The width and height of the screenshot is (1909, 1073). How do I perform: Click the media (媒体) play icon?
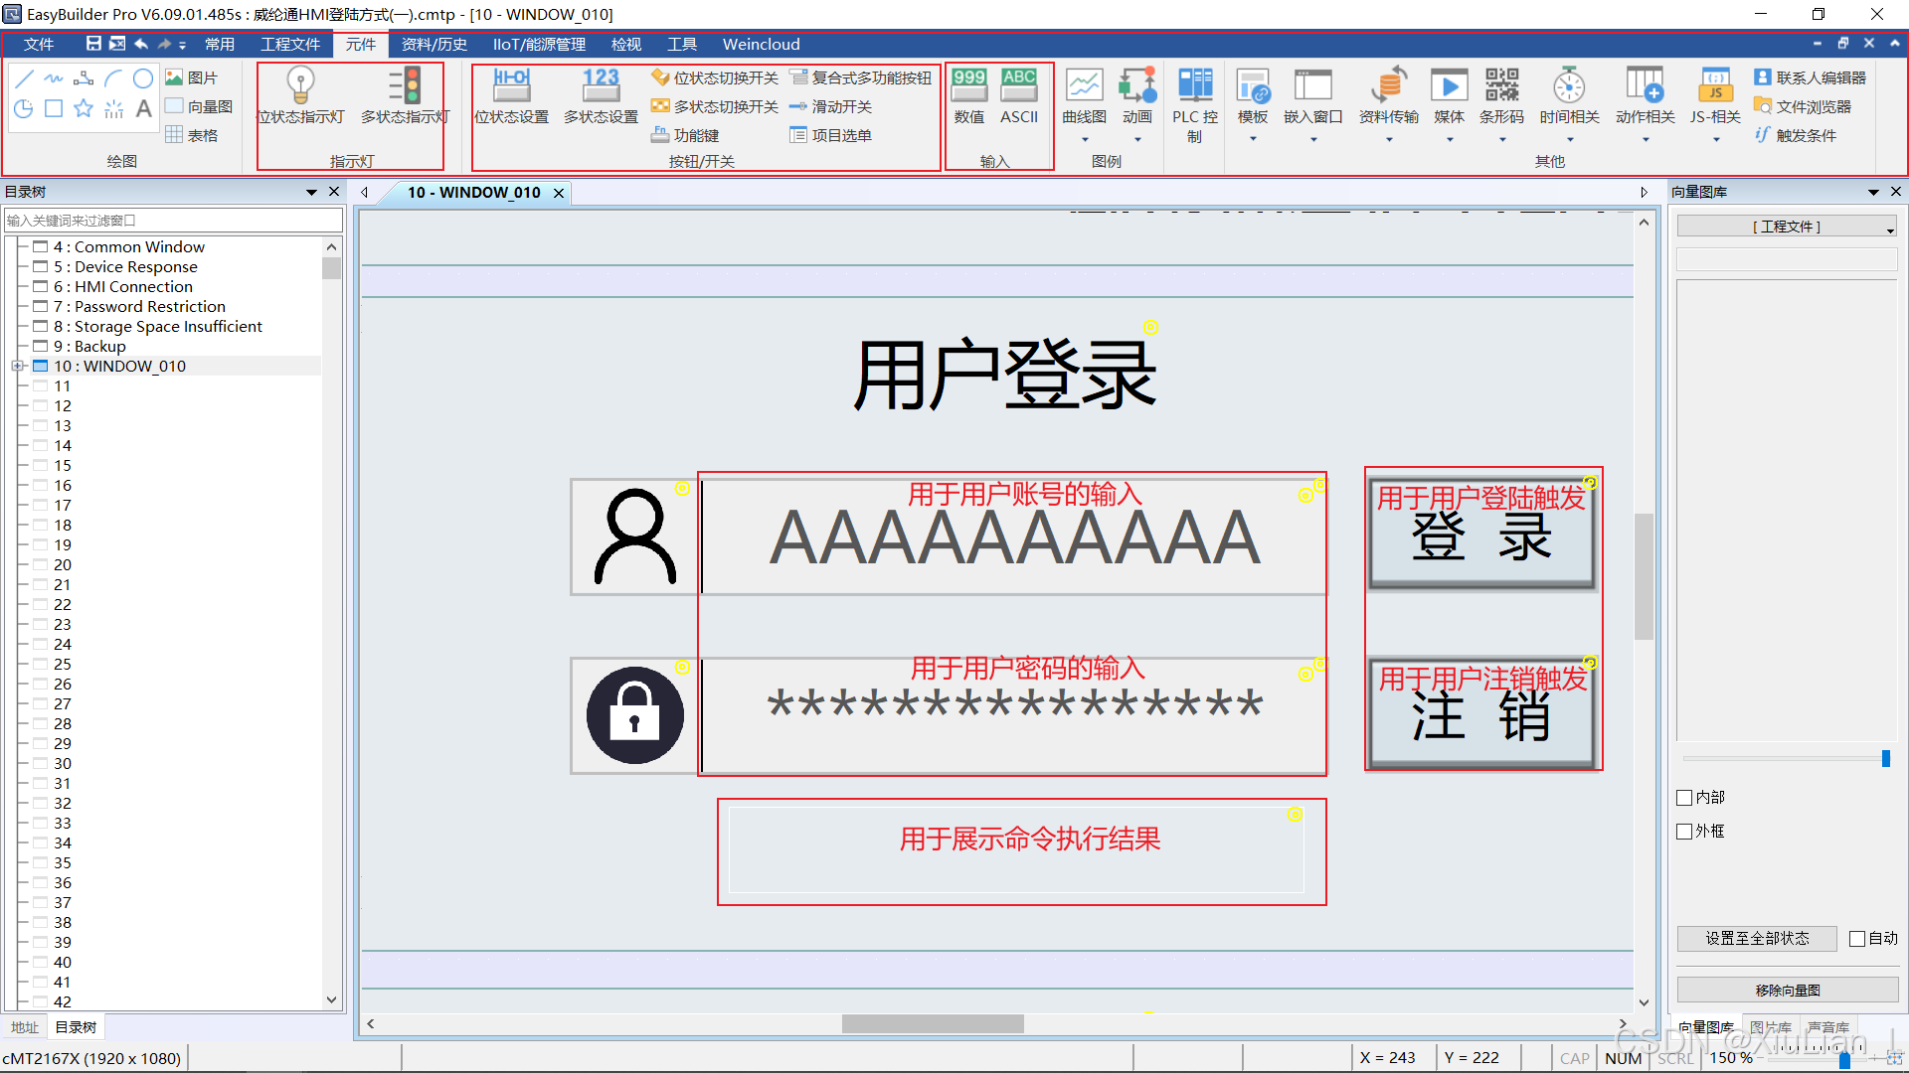tap(1449, 86)
